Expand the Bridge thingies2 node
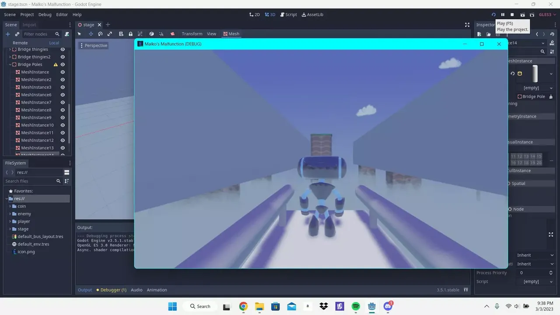 coord(10,57)
